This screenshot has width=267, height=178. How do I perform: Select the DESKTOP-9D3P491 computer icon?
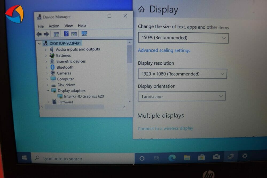pos(45,43)
